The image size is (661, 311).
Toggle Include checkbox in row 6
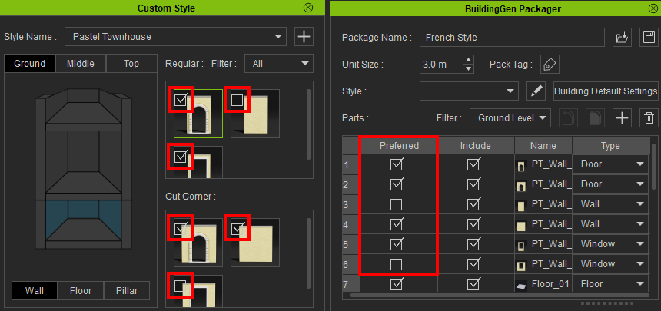[x=473, y=264]
